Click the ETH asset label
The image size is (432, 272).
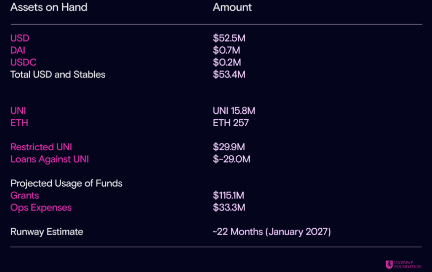(19, 123)
